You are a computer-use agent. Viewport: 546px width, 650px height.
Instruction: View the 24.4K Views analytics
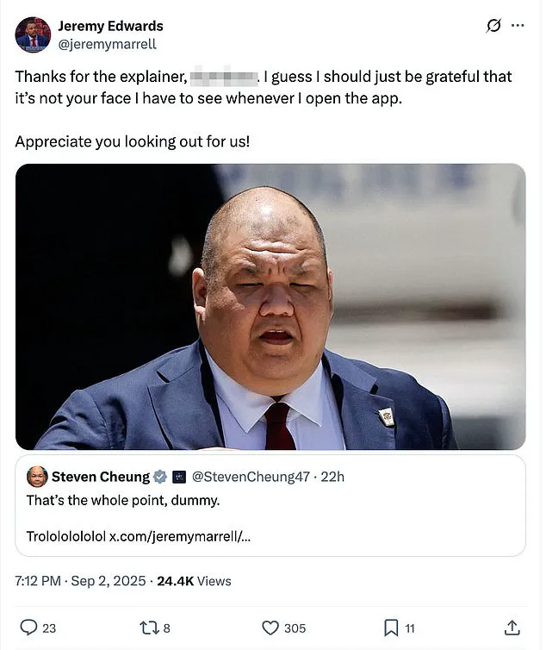coord(194,581)
